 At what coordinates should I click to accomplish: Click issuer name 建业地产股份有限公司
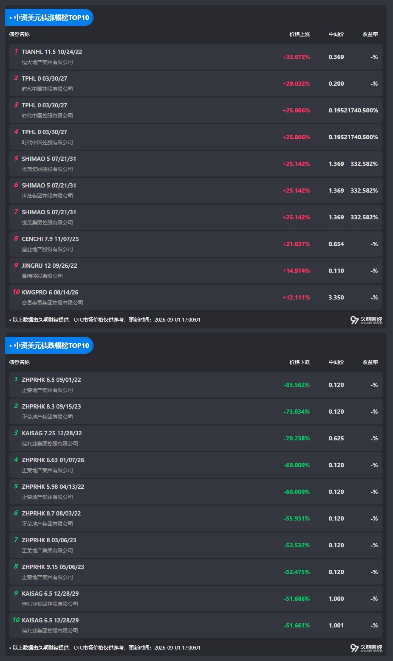pos(47,249)
